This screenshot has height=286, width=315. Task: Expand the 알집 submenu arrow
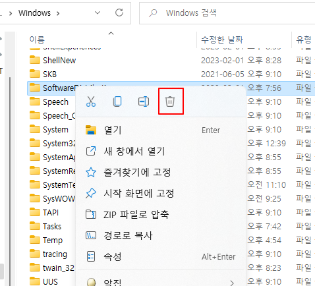(x=232, y=283)
